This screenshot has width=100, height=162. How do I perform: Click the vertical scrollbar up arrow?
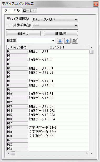click(x=92, y=47)
